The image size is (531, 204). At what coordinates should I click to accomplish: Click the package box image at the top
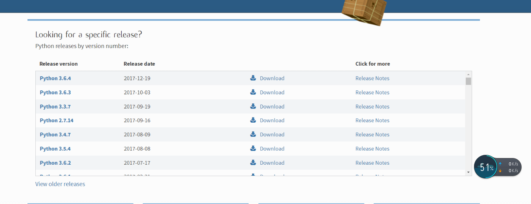(x=364, y=12)
